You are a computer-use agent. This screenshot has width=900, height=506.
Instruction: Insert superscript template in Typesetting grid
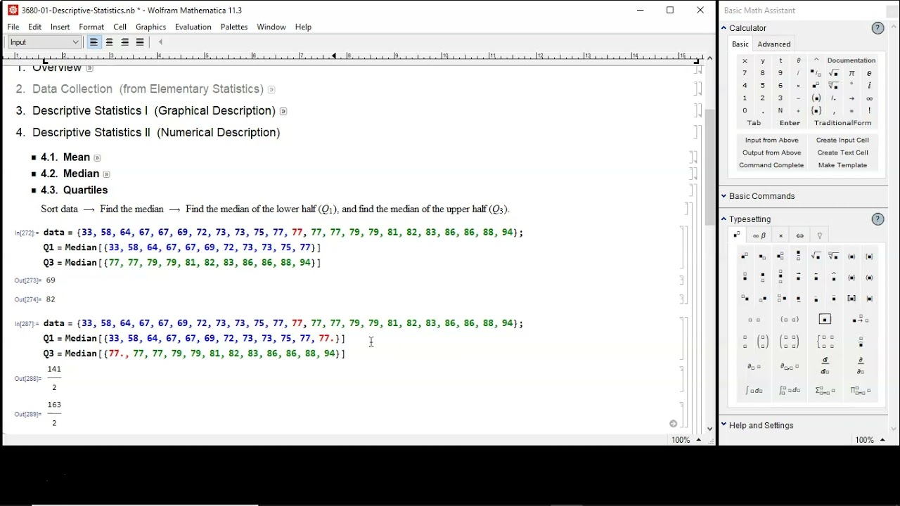point(745,257)
